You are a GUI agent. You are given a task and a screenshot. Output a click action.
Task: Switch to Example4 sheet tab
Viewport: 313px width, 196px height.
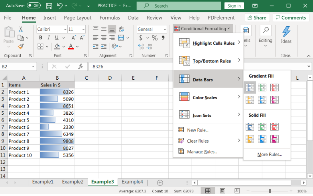(132, 182)
